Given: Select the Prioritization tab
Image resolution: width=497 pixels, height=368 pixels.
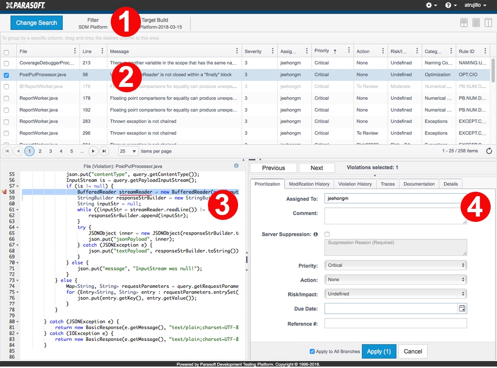Looking at the screenshot, I should coord(267,184).
